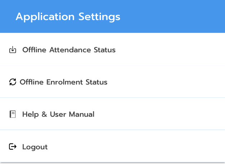This screenshot has width=225, height=164.
Task: Select the Logout option
Action: pyautogui.click(x=35, y=147)
